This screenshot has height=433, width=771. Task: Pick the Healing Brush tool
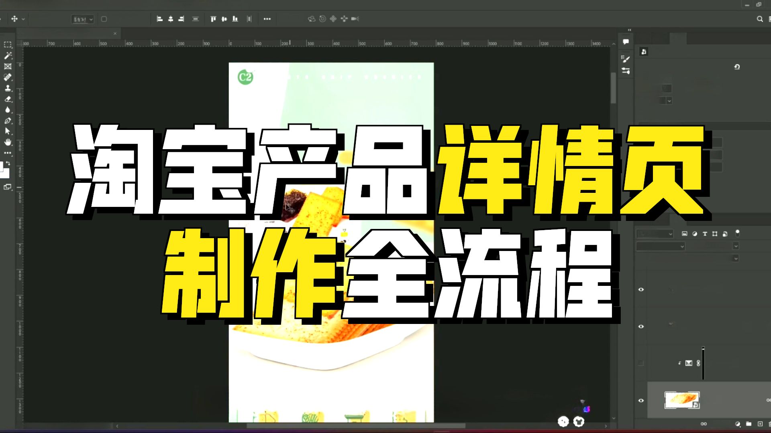[8, 77]
